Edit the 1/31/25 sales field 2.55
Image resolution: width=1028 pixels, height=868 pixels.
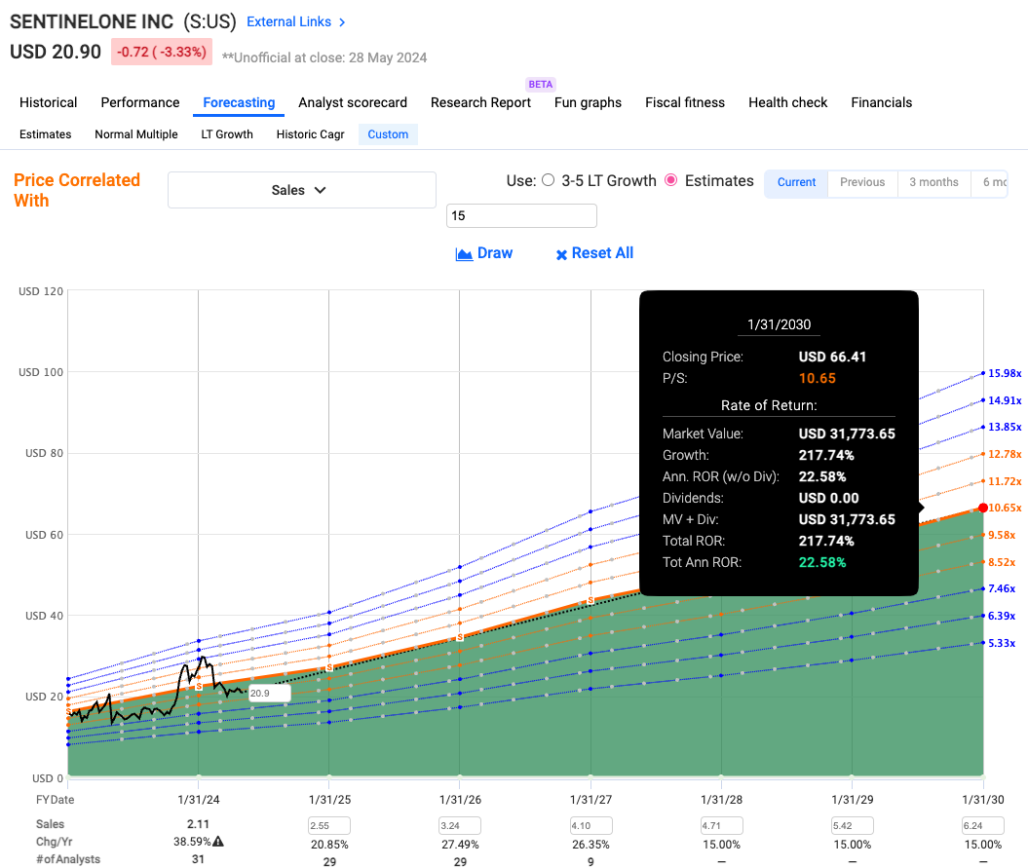point(329,826)
